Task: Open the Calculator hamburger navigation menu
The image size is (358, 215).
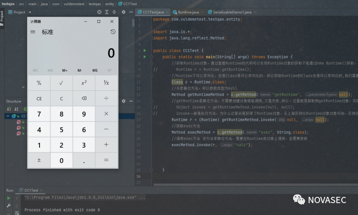Action: pos(33,32)
